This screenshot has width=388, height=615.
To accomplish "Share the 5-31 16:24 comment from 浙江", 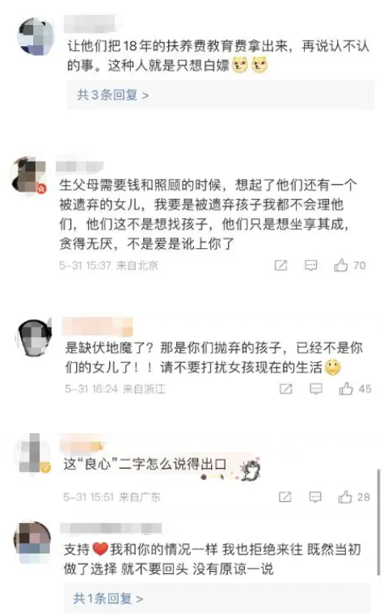I will [x=285, y=389].
